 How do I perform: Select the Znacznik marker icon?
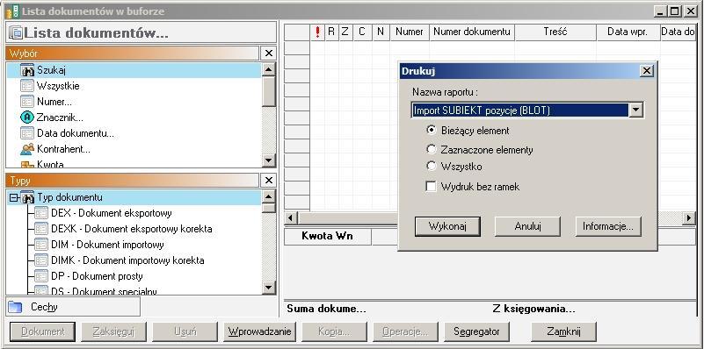coord(27,118)
